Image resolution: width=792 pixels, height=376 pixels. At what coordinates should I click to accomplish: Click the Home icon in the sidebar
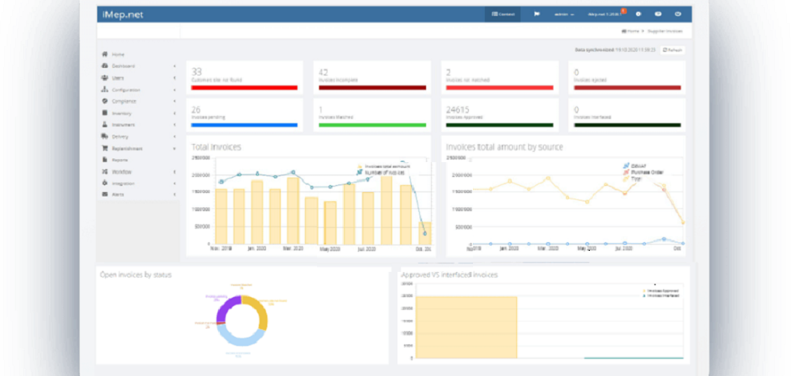tap(104, 54)
